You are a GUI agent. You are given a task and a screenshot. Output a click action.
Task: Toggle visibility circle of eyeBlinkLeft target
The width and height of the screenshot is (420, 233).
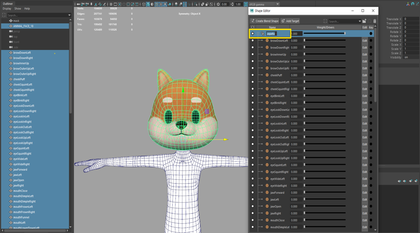[253, 96]
